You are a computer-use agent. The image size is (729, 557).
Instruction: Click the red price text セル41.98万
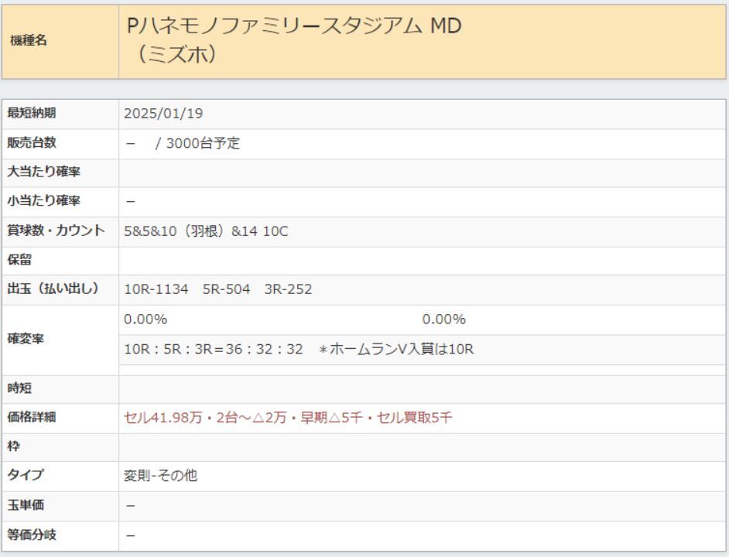pos(163,418)
